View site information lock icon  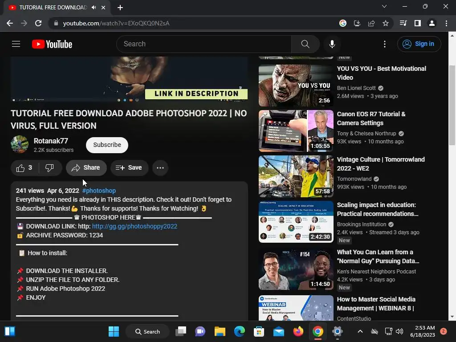pos(56,23)
